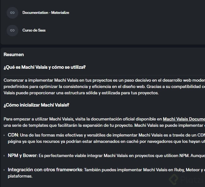Click the bold Integración con otros frameworks label
This screenshot has width=205, height=187.
[x=45, y=170]
